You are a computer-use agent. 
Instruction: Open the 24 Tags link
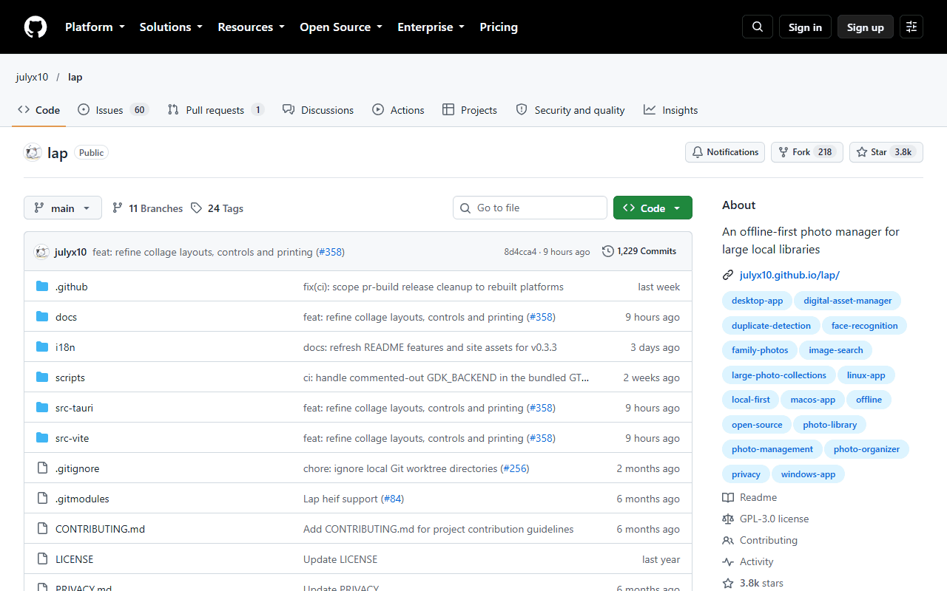[217, 208]
